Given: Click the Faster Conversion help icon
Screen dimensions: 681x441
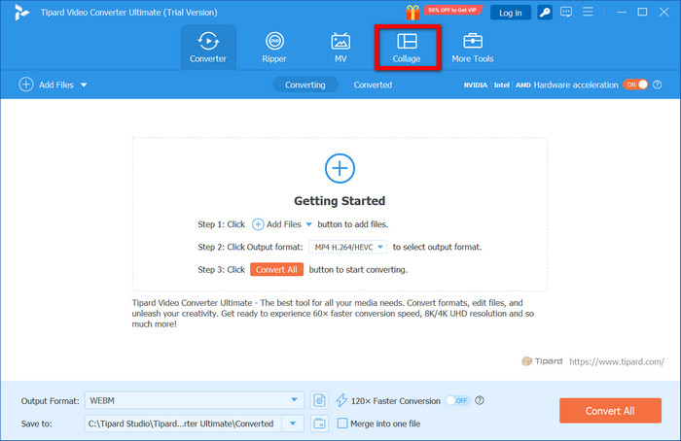Looking at the screenshot, I should coord(480,400).
